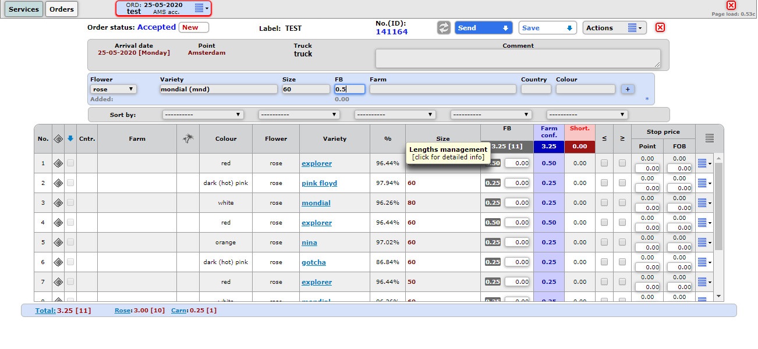Expand the first Sort by dropdown
Image resolution: width=758 pixels, height=349 pixels.
203,115
